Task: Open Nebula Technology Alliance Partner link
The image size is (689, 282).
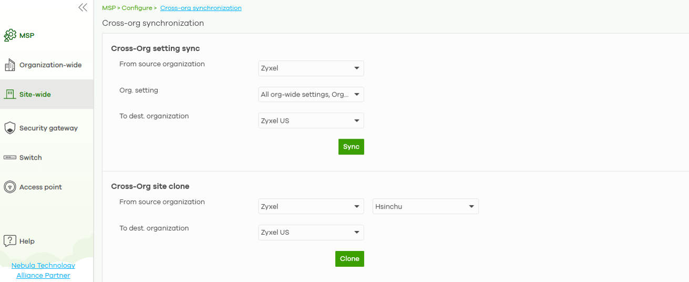Action: pyautogui.click(x=43, y=270)
